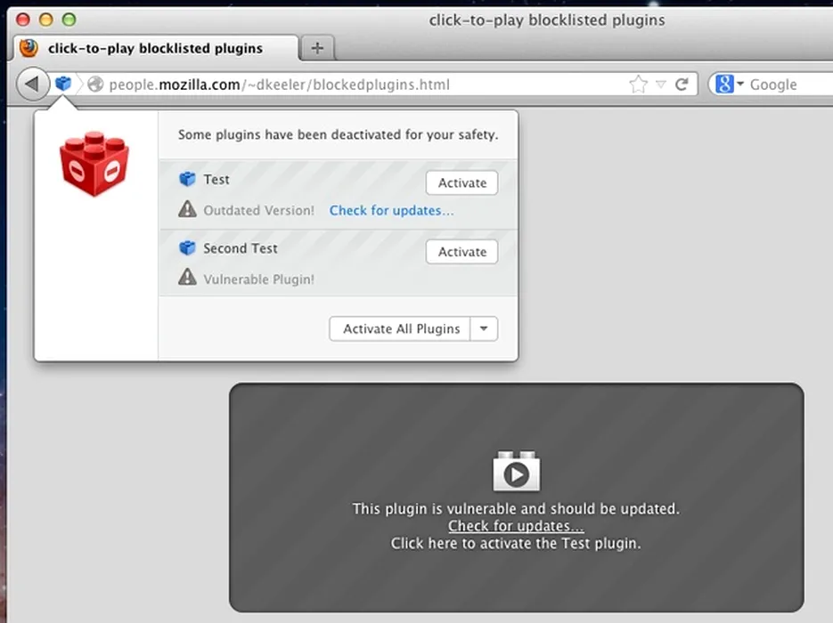Viewport: 833px width, 623px height.
Task: Click the Check for updates link in popup
Action: pyautogui.click(x=391, y=211)
